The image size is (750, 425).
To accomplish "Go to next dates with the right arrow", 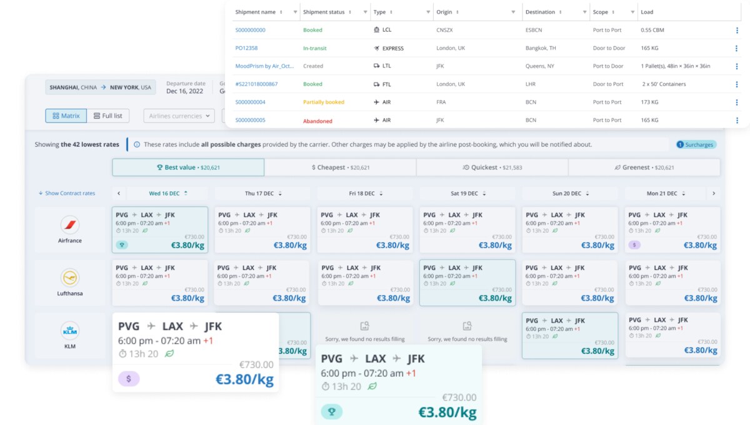I will tap(714, 194).
